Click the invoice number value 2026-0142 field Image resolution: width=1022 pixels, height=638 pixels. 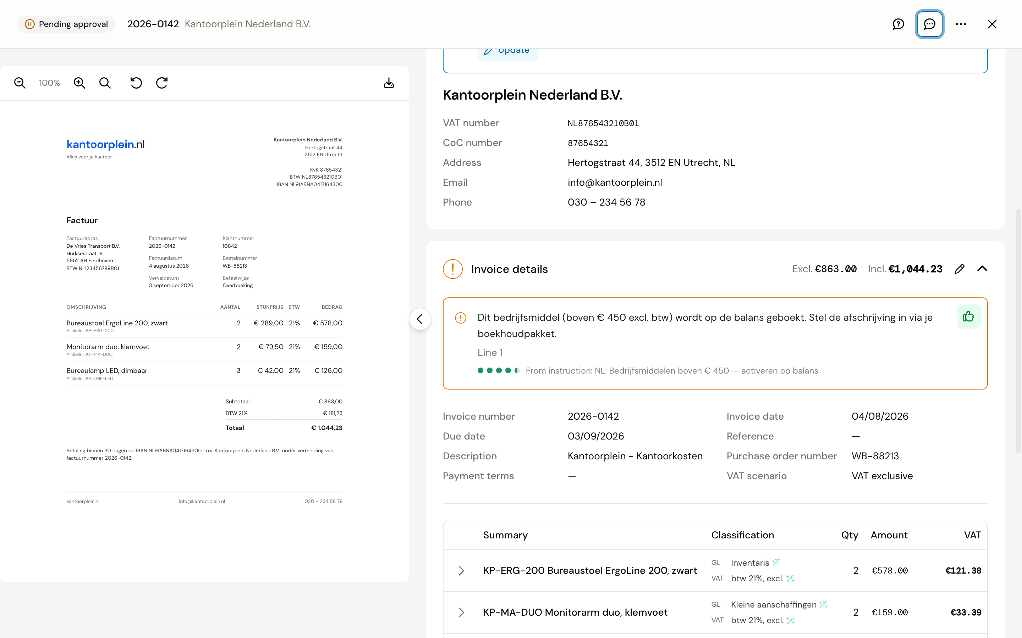(593, 416)
